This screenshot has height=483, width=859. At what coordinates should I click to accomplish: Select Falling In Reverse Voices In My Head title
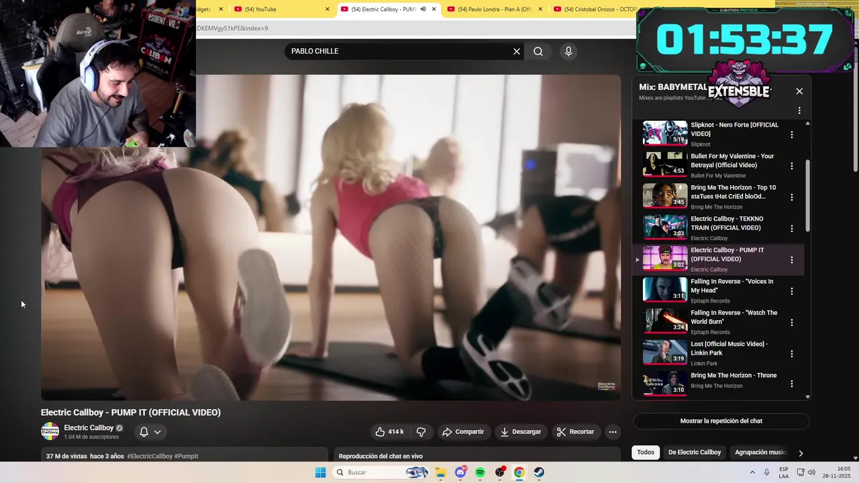(731, 286)
